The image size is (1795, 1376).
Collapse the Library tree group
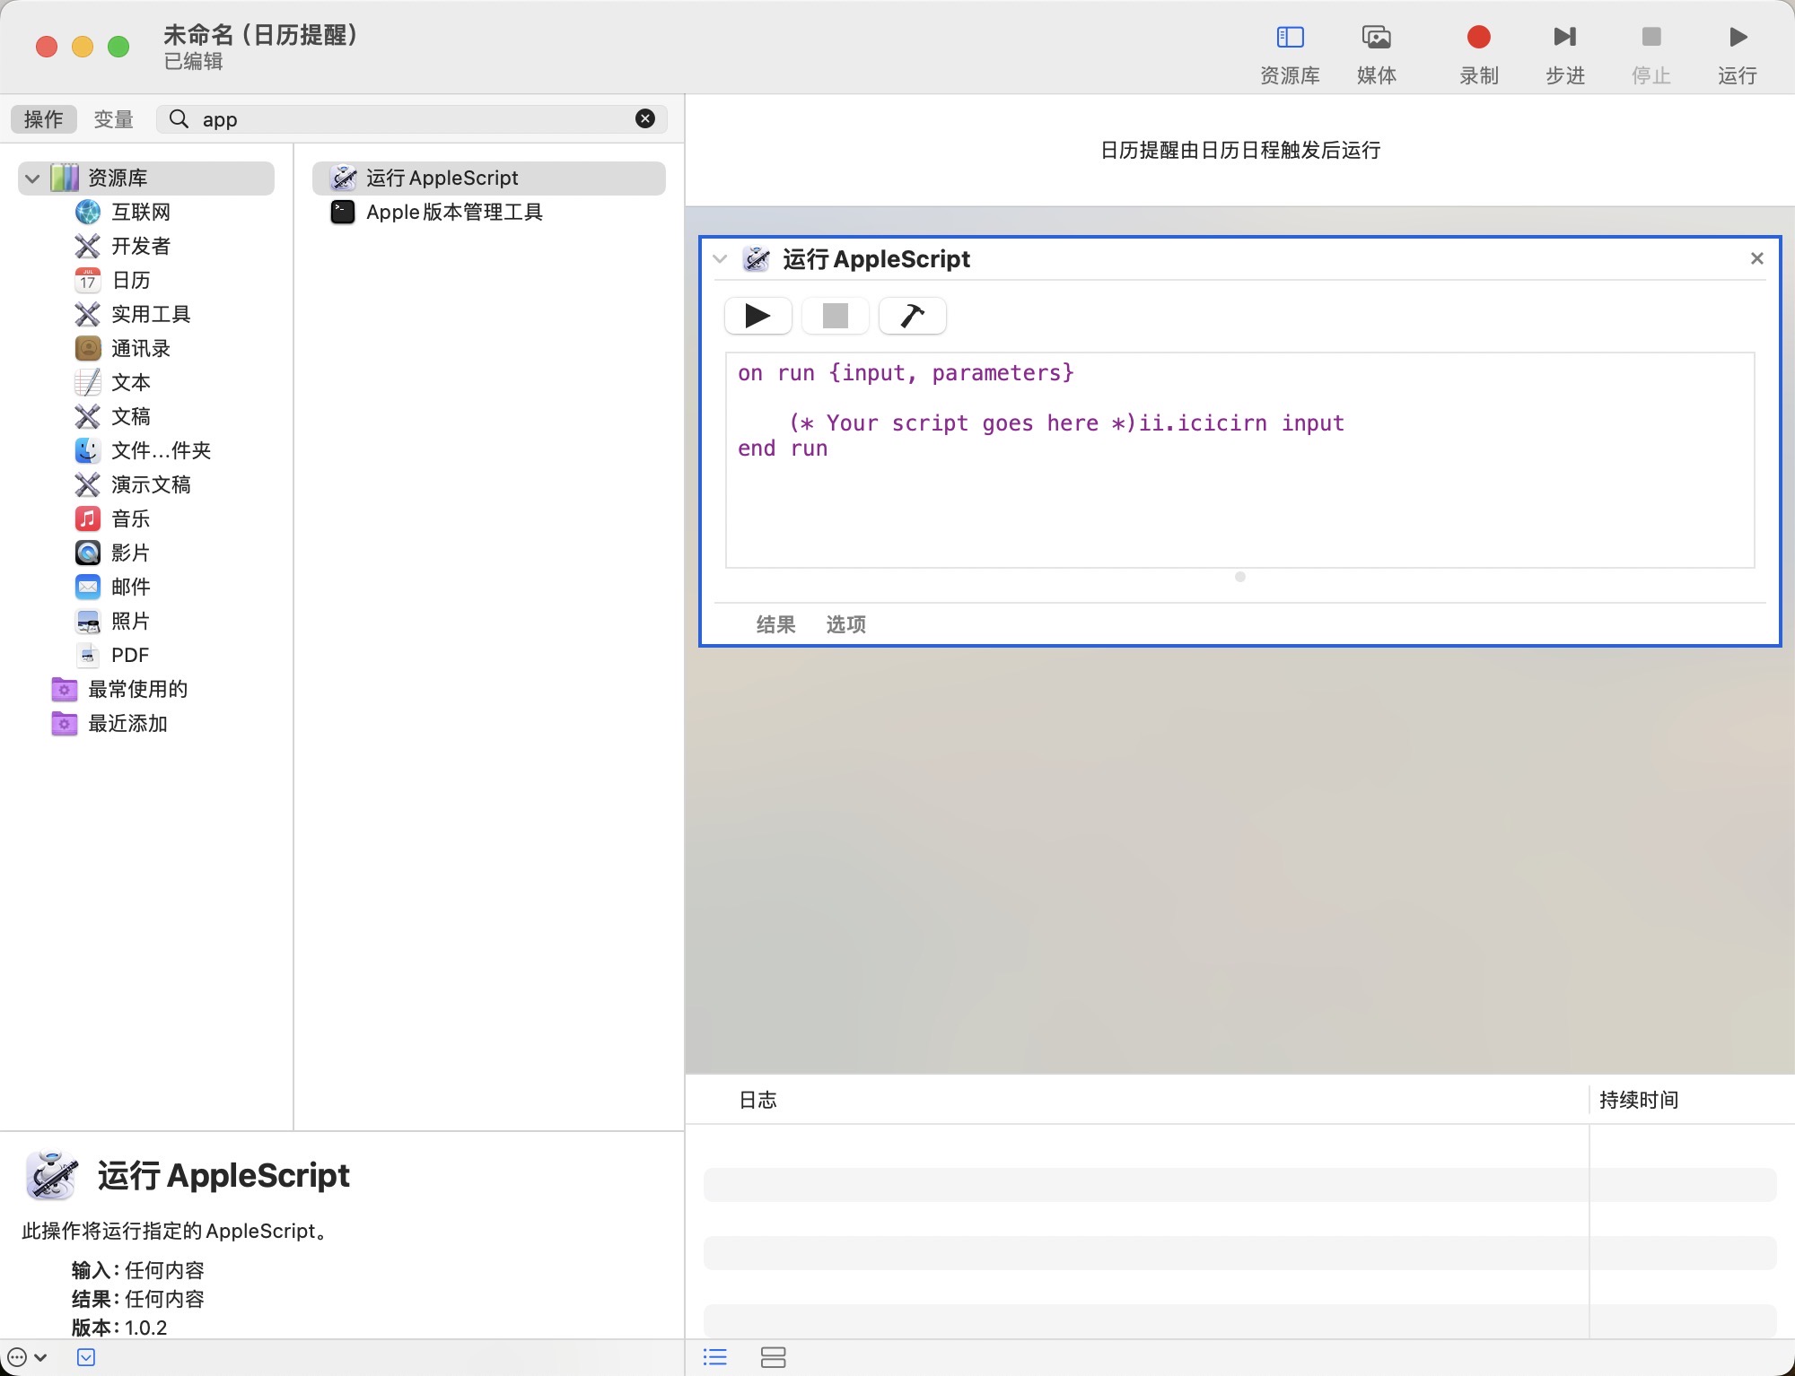pos(32,179)
